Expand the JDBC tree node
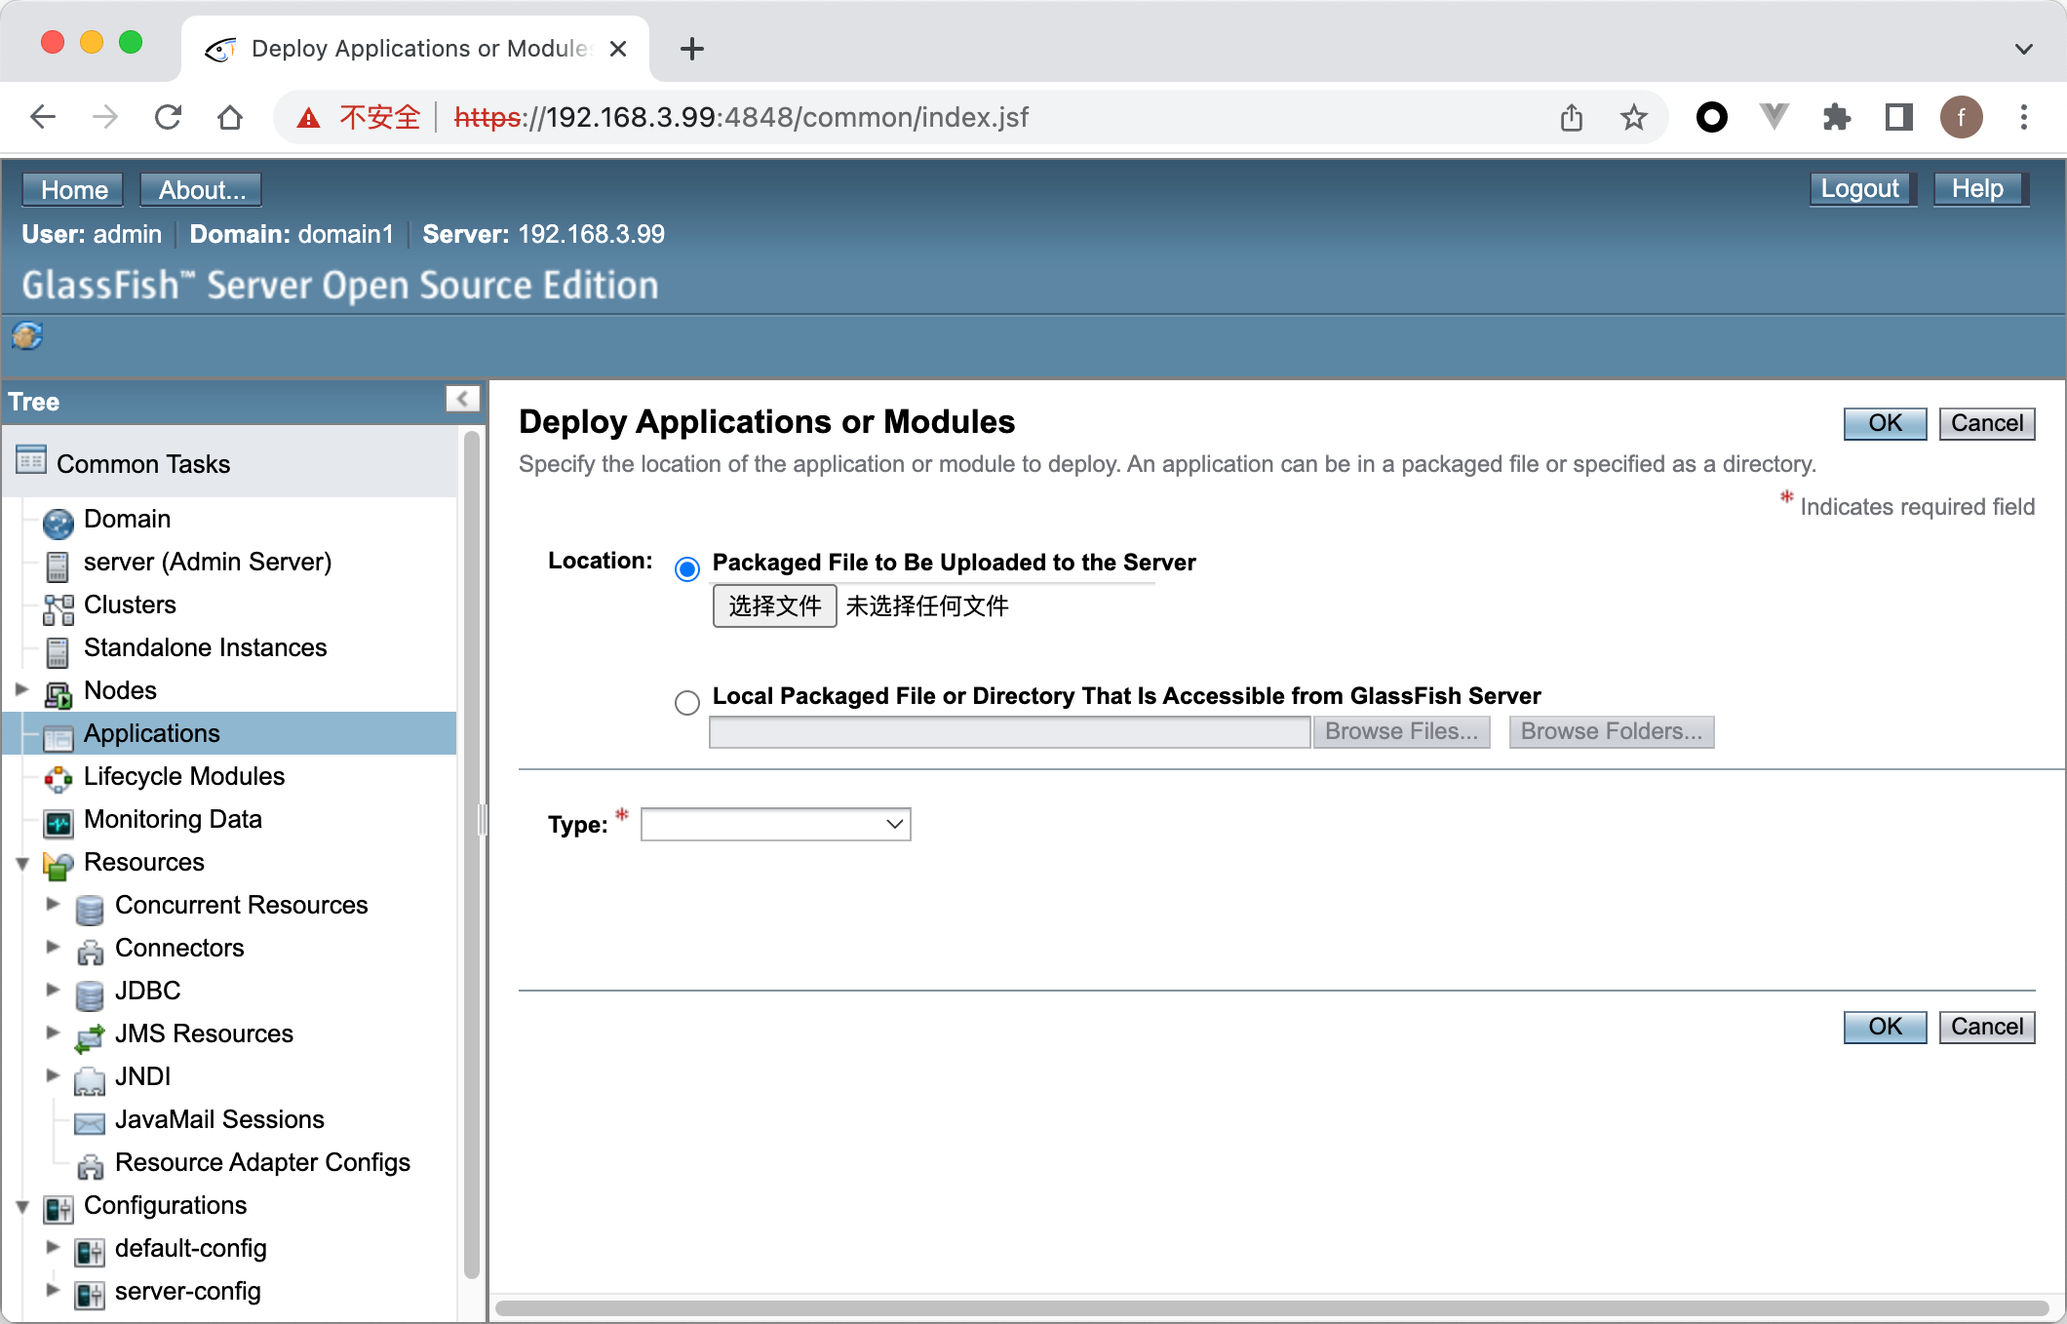The width and height of the screenshot is (2067, 1324). click(x=53, y=991)
